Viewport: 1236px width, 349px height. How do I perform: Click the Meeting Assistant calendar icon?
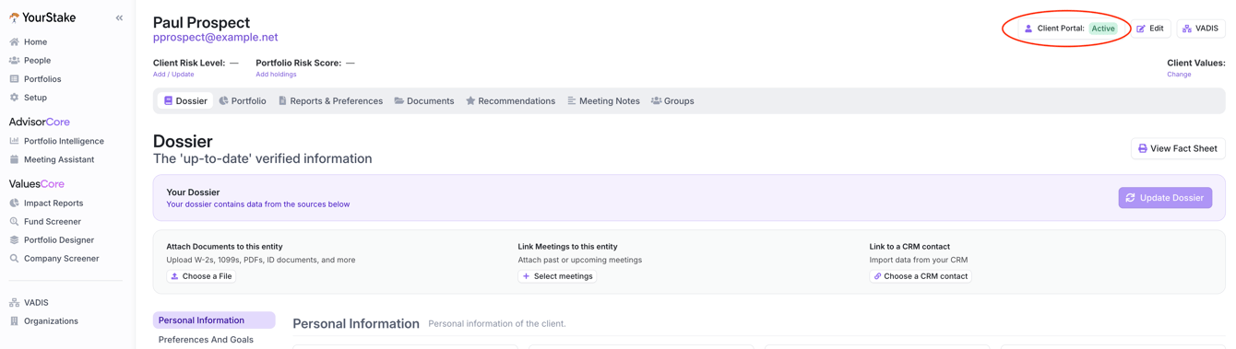[14, 159]
